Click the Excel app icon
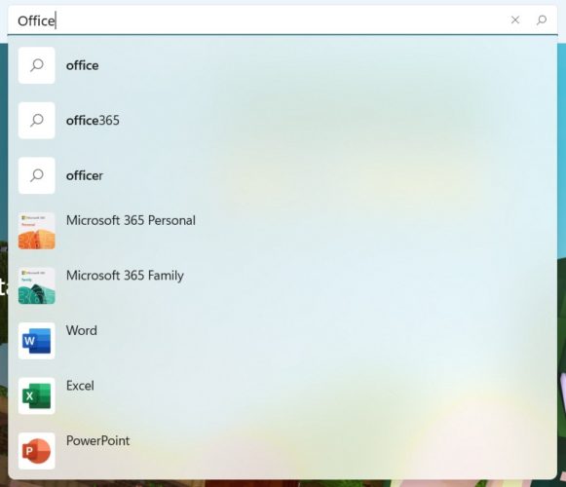Screen dimensions: 566x487 [37, 395]
